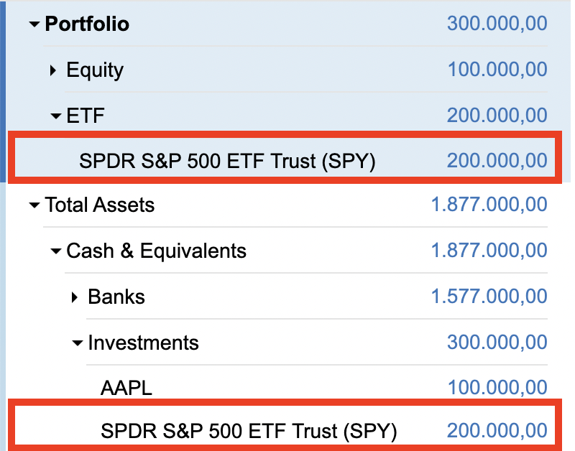Select the Equity row label
The image size is (575, 451).
95,70
